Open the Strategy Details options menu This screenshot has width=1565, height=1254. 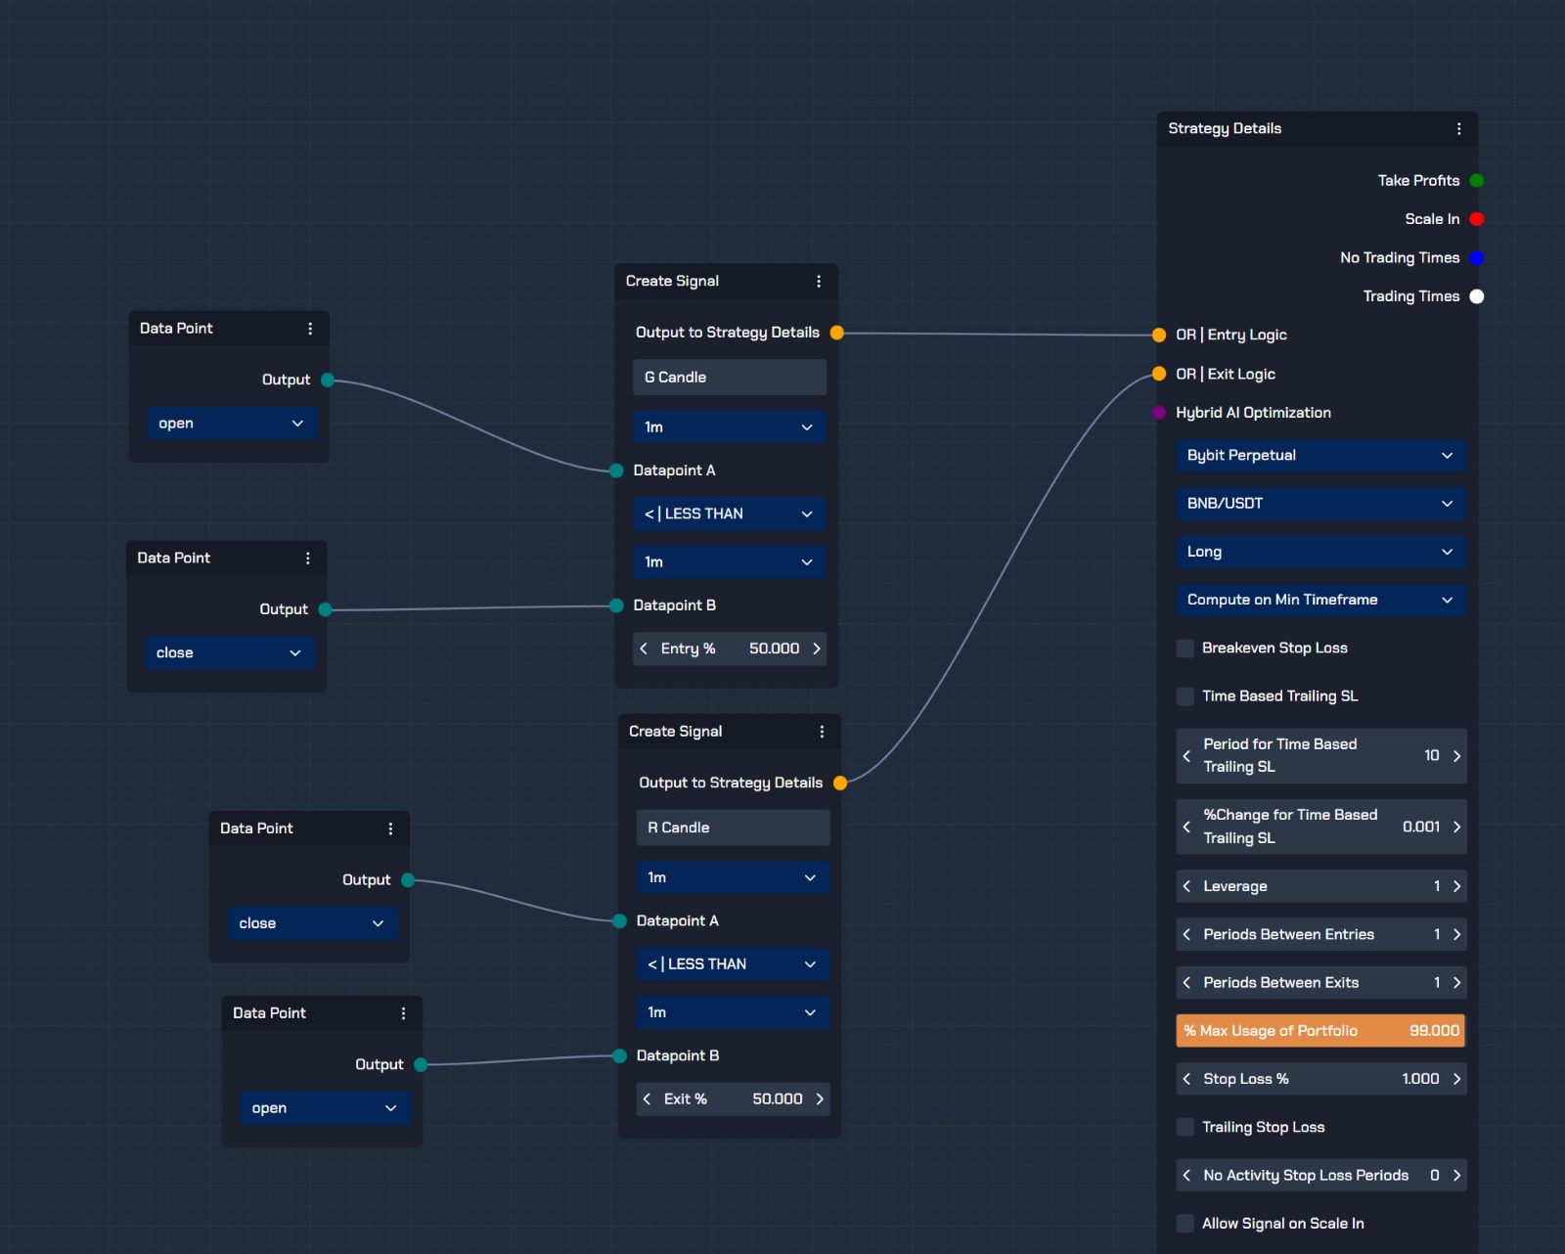tap(1458, 128)
